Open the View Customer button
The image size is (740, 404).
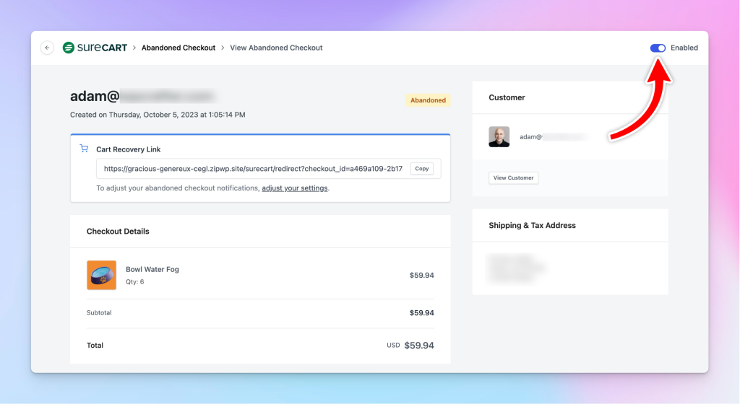point(513,178)
